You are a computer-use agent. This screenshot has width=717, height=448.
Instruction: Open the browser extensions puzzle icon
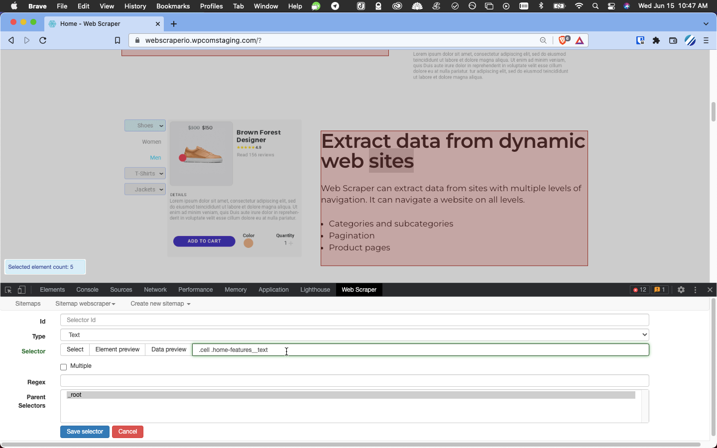click(656, 41)
